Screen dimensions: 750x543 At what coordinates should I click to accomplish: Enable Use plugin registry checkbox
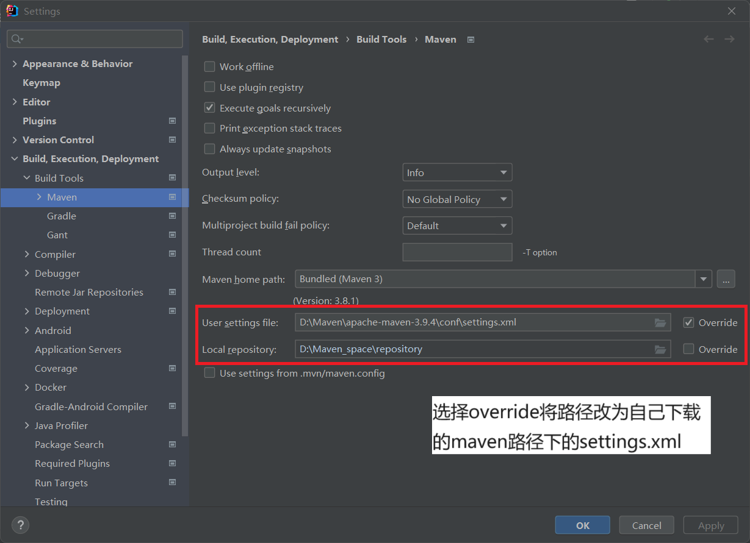209,87
